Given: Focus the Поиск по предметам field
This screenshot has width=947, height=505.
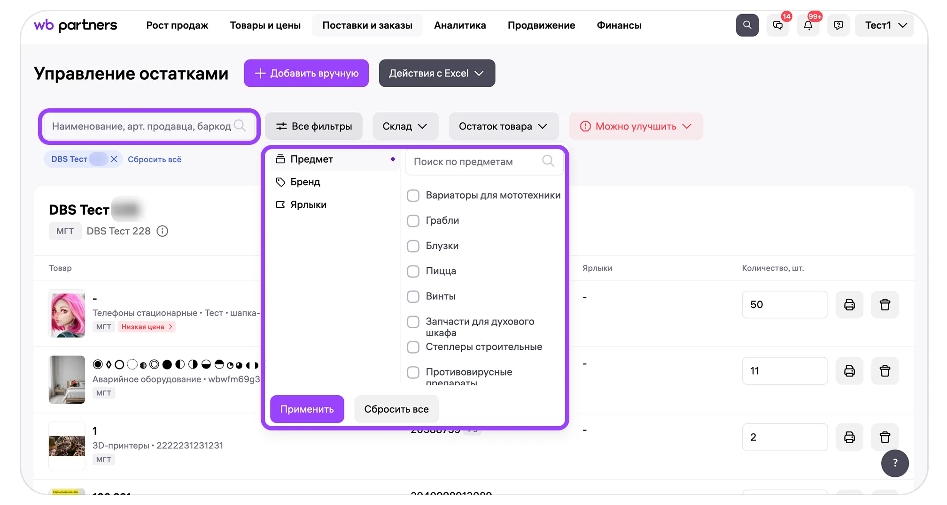Looking at the screenshot, I should (475, 162).
